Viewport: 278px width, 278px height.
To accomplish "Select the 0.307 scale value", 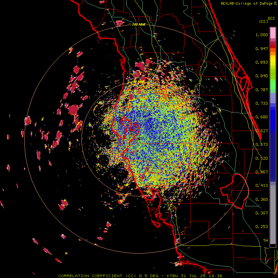I will 262,213.
